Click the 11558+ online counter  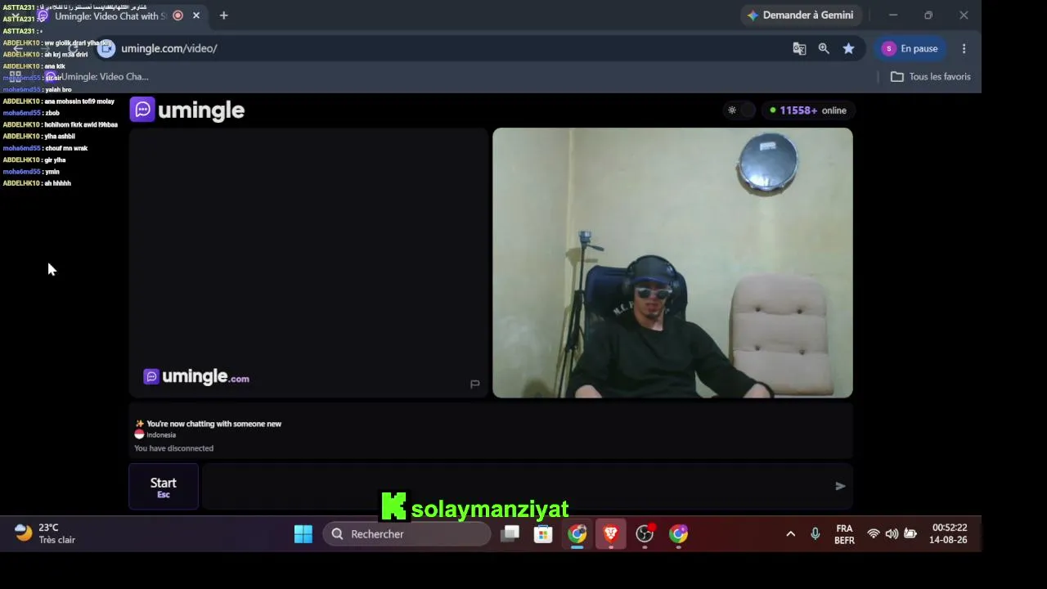808,110
